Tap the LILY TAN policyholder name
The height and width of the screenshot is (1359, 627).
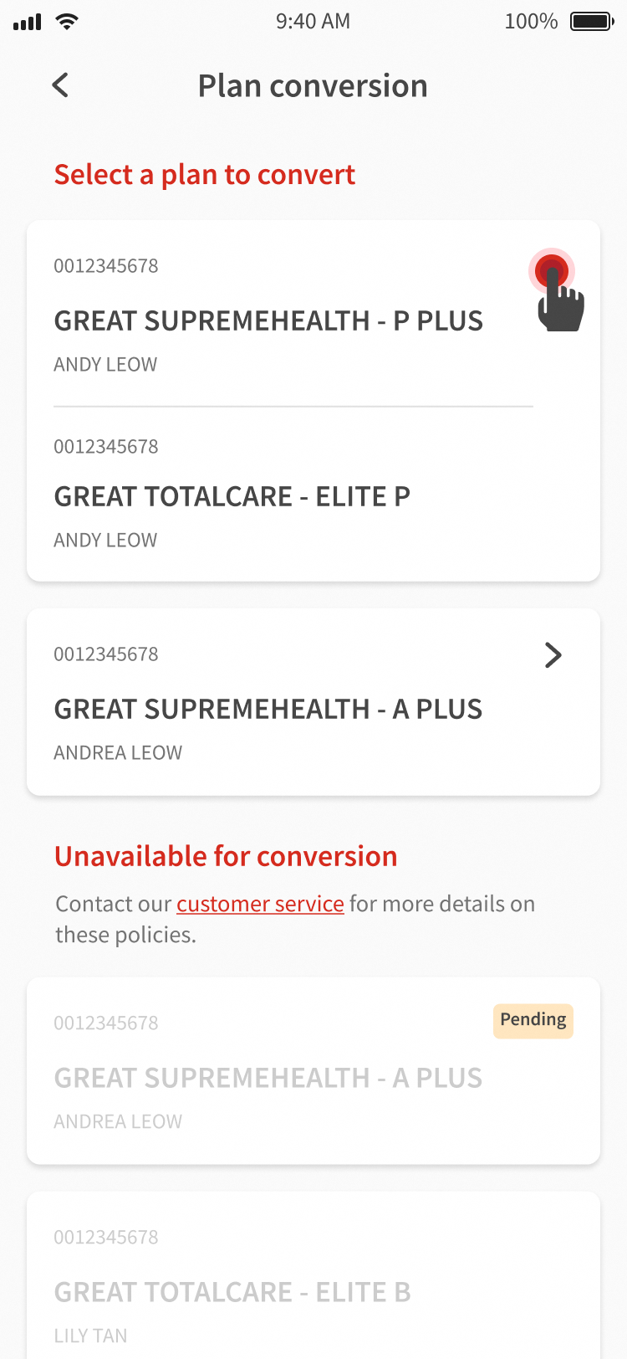point(90,1336)
